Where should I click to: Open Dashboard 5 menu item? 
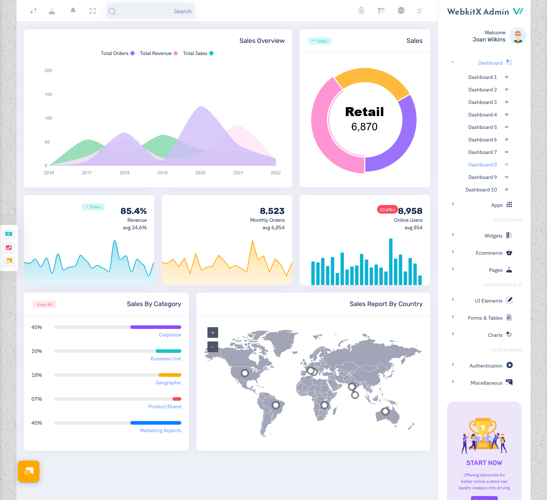[482, 127]
